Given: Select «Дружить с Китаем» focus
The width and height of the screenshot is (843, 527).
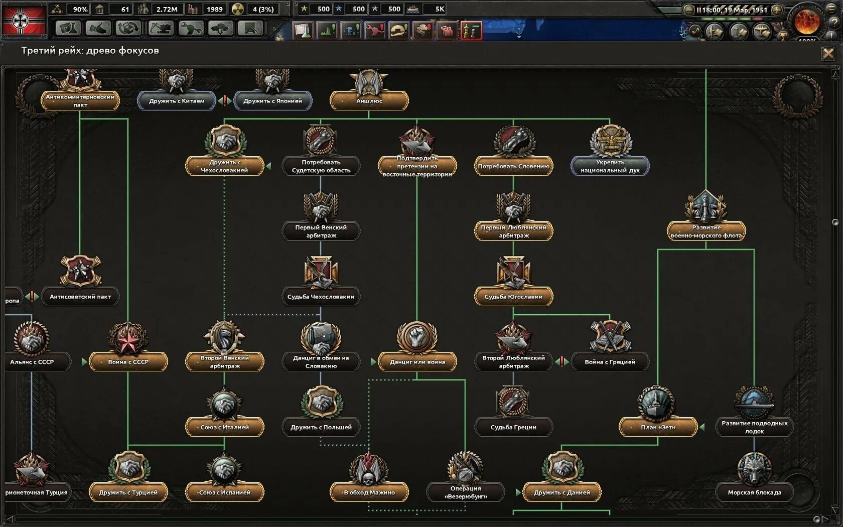Looking at the screenshot, I should coord(177,101).
